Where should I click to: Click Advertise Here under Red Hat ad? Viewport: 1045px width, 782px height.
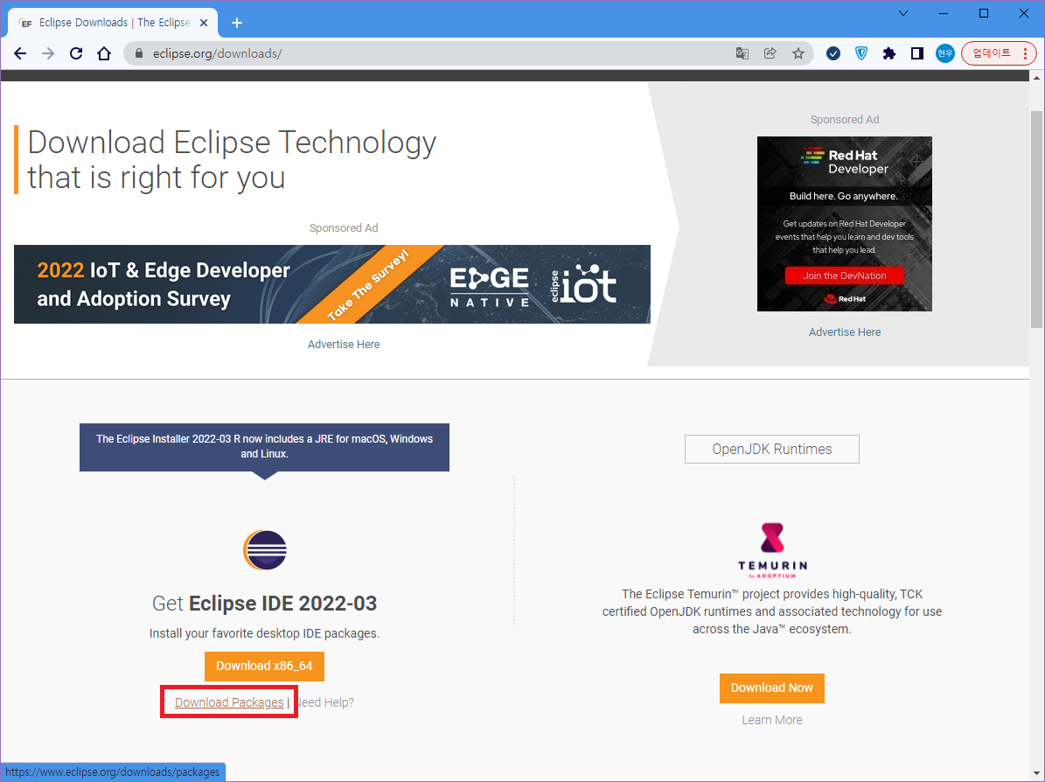point(845,332)
